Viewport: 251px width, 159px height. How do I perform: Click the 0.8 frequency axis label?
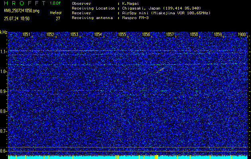[x=3, y=111]
